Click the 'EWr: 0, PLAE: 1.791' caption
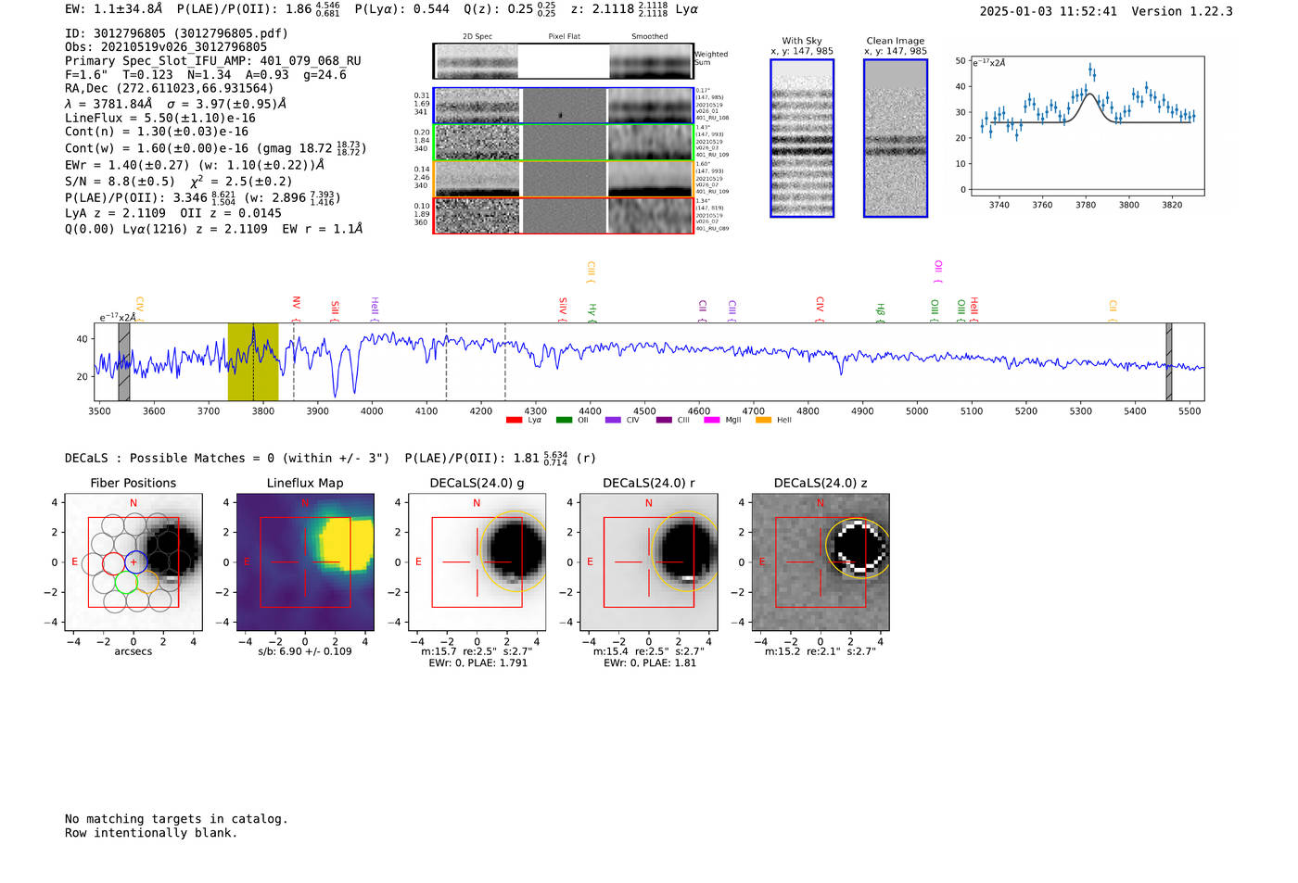Image resolution: width=1298 pixels, height=883 pixels. pos(477,662)
